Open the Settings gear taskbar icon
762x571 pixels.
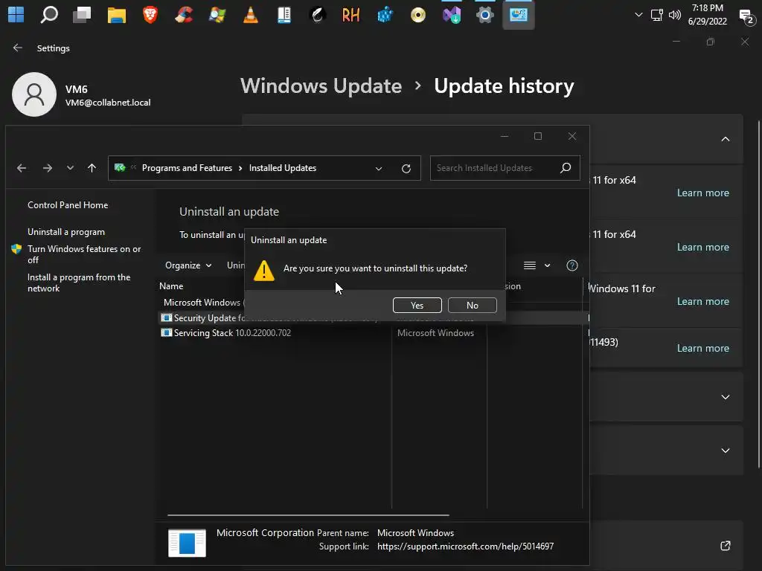(484, 15)
